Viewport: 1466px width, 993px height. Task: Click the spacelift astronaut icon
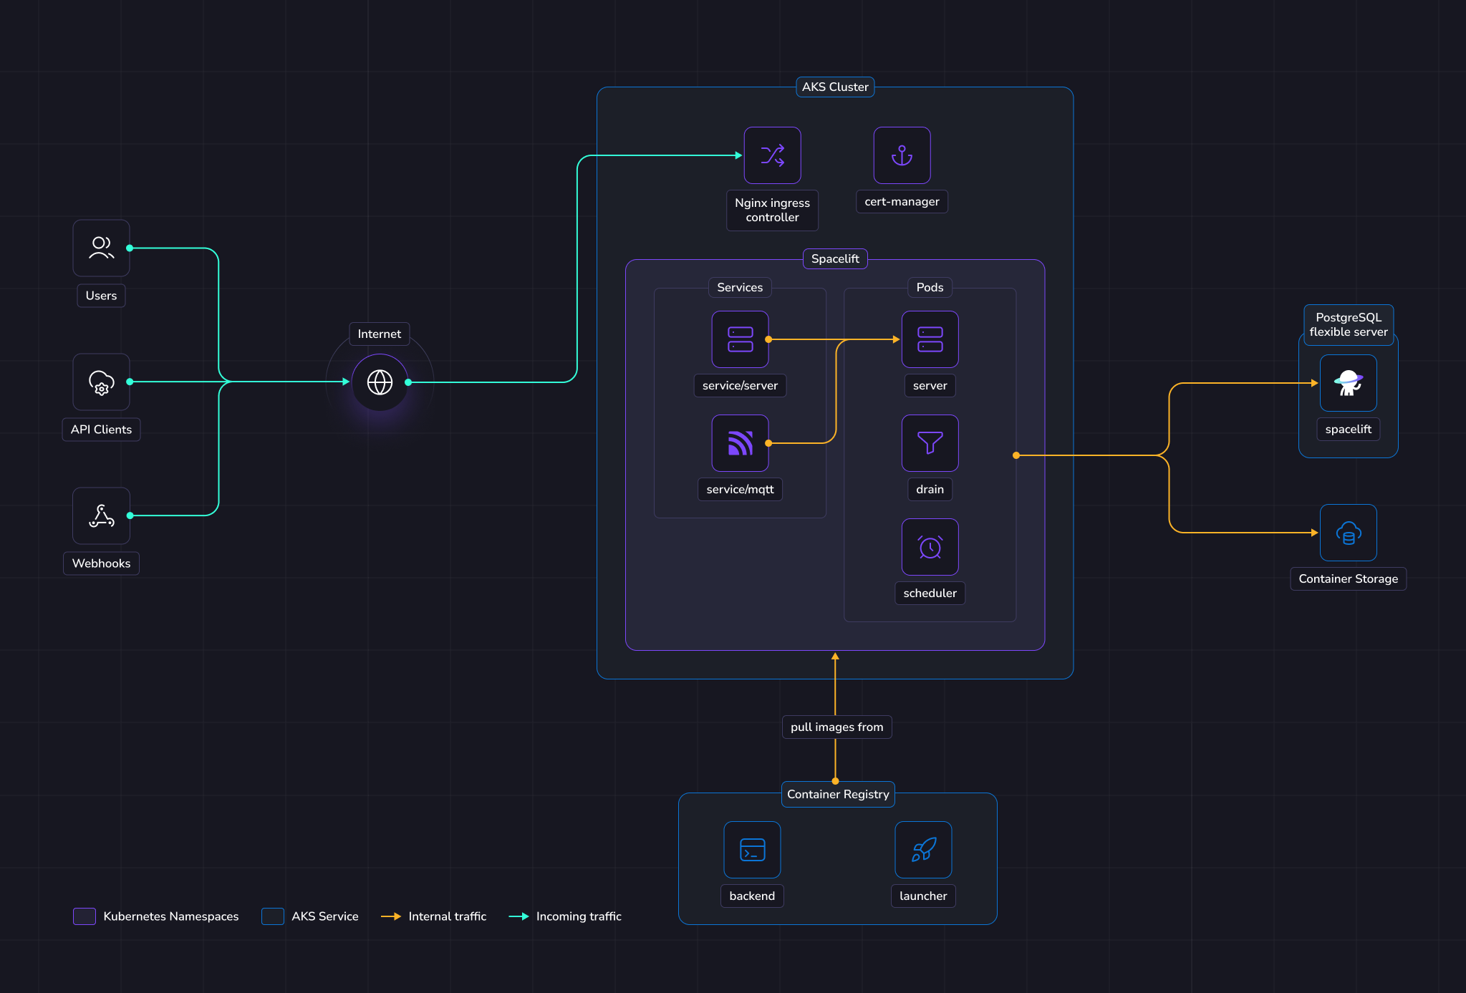[1348, 383]
